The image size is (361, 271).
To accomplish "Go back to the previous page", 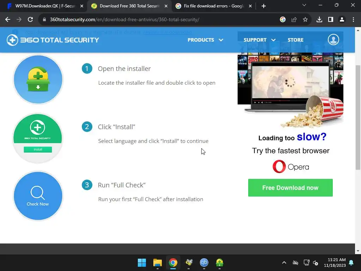I will [8, 20].
